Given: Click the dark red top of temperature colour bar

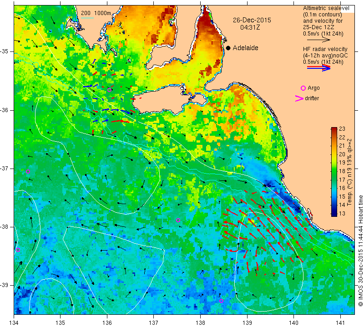Looking at the screenshot, I should tap(334, 129).
